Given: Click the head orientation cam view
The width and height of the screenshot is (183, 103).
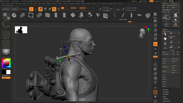Looking at the screenshot, I should (x=142, y=33).
